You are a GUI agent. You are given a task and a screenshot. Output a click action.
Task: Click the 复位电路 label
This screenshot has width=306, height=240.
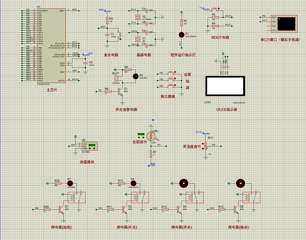click(x=111, y=55)
